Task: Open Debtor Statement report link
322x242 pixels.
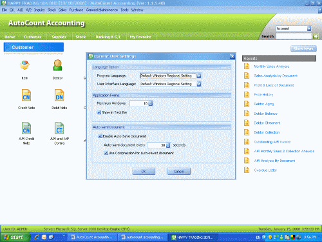Action: (267, 123)
